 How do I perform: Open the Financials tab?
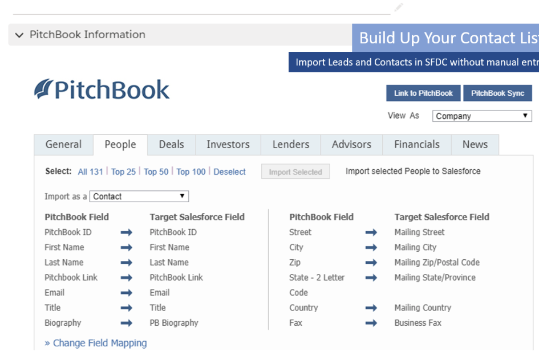[x=416, y=145]
